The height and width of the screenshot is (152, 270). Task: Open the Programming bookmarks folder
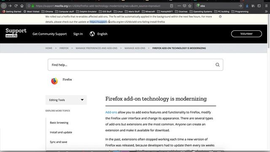point(240,11)
